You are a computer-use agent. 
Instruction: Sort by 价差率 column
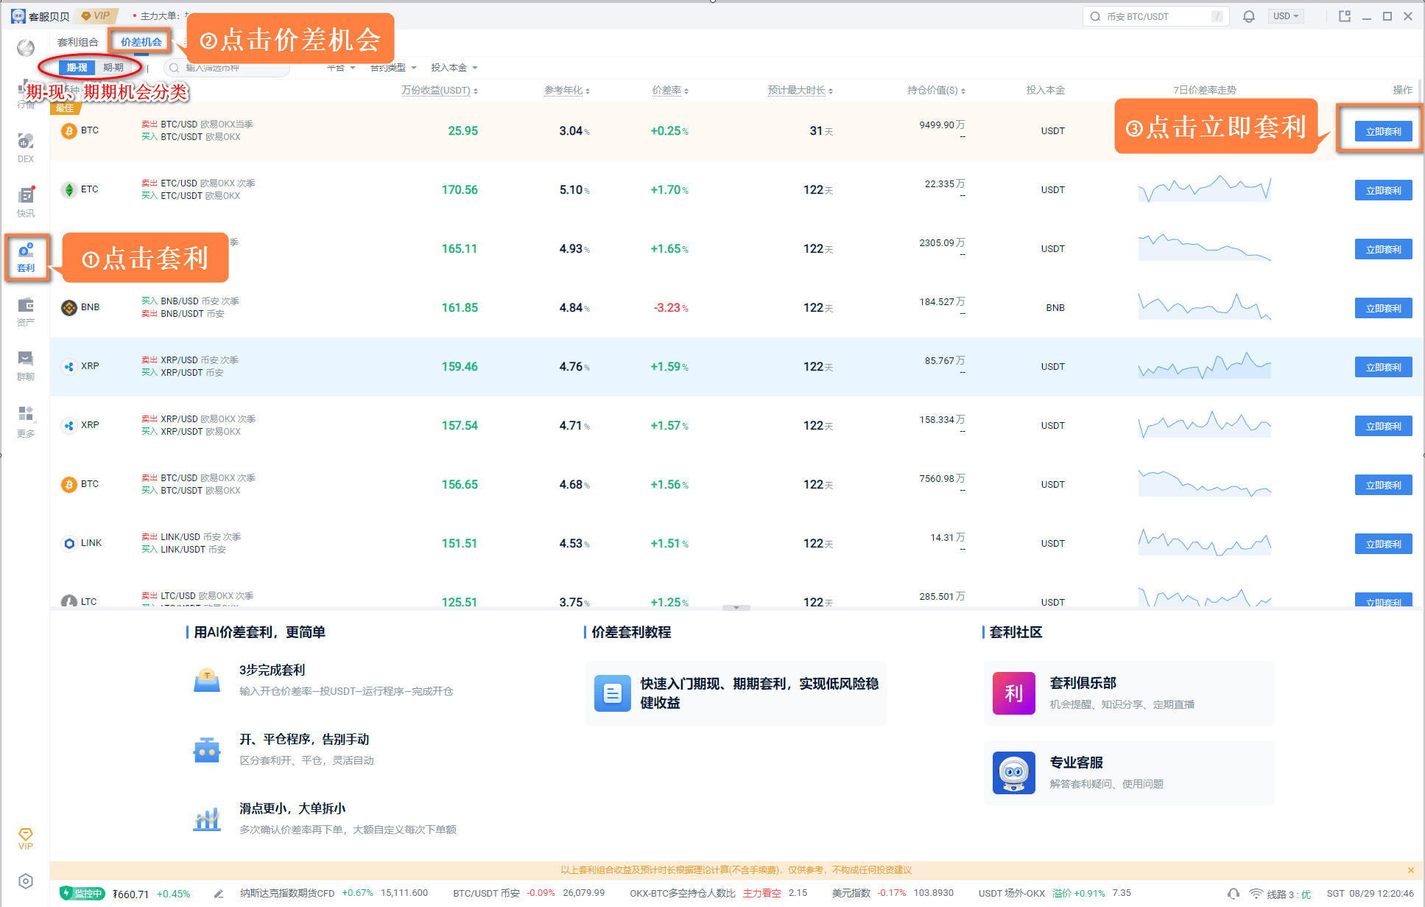[670, 91]
